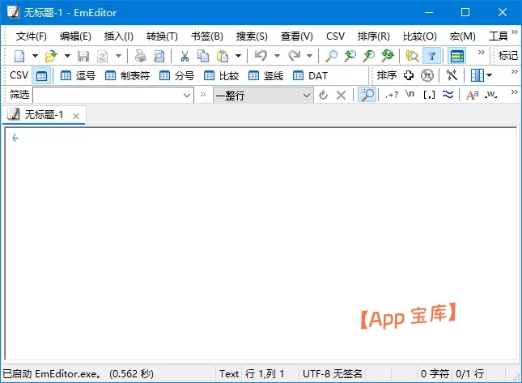Click inside the filter text input field

(x=107, y=96)
